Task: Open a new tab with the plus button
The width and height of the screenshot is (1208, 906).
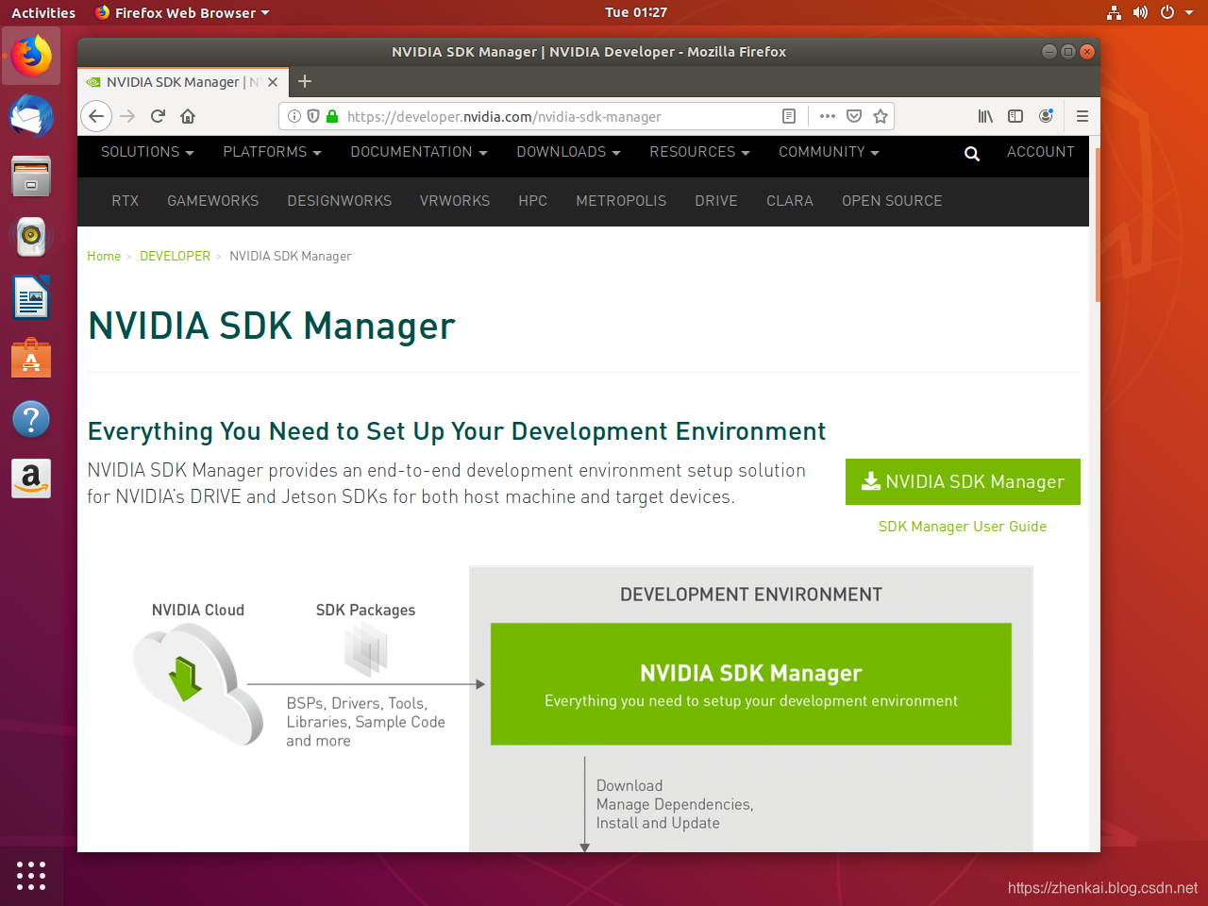Action: (x=305, y=81)
